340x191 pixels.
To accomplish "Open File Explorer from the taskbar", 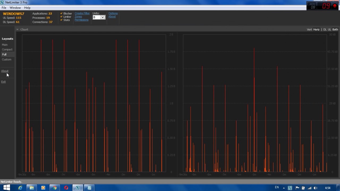I will coord(32,188).
